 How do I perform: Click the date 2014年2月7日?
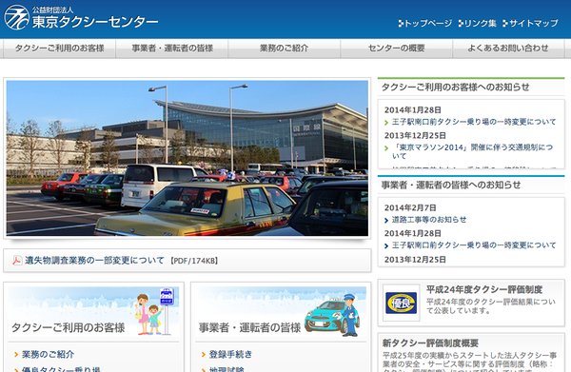pos(410,207)
